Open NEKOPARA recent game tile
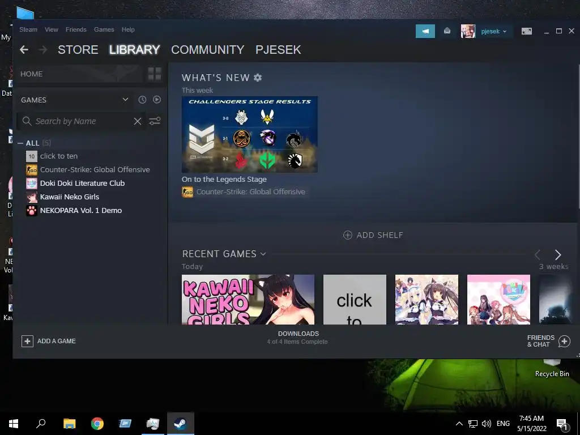The width and height of the screenshot is (580, 435). pos(427,300)
